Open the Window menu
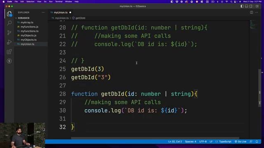 coord(68,2)
